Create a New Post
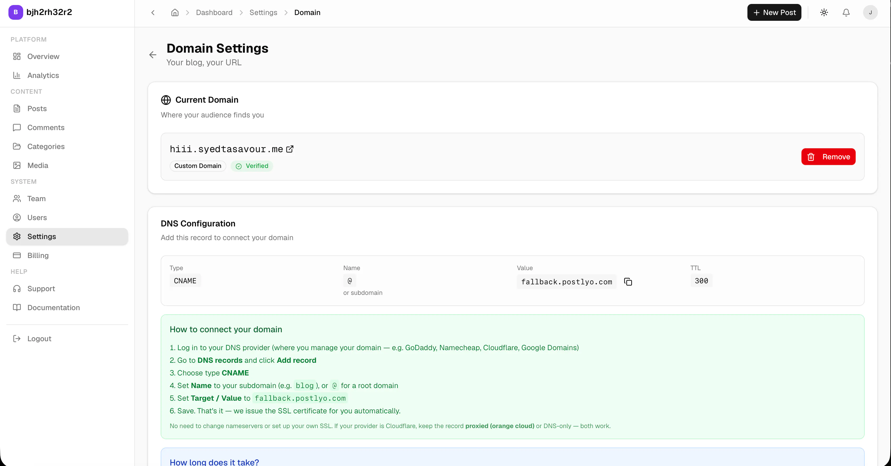Image resolution: width=891 pixels, height=466 pixels. (x=774, y=12)
